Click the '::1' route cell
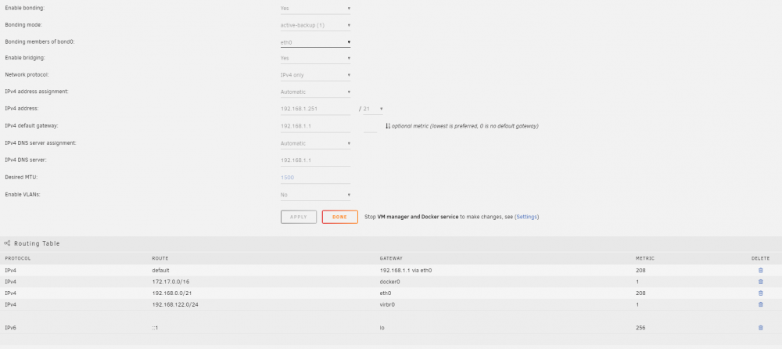Viewport: 782px width, 349px height. click(x=155, y=328)
